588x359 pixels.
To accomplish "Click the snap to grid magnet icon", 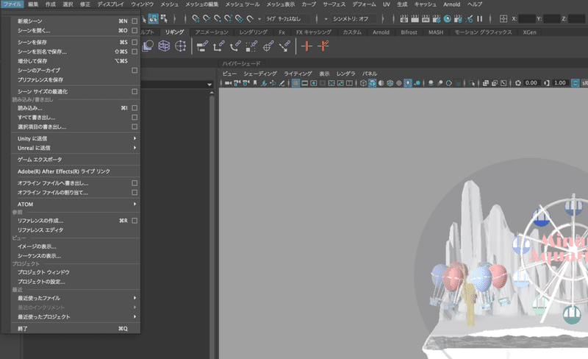I will [196, 18].
